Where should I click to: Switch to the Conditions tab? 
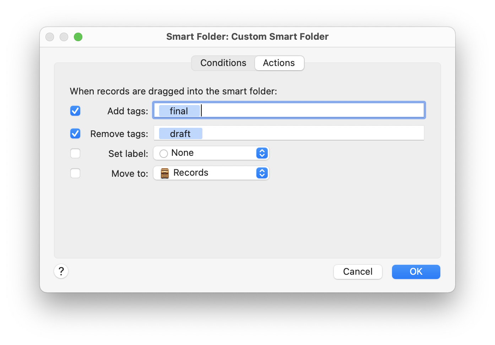223,63
